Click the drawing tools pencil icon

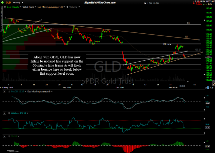click(213, 85)
